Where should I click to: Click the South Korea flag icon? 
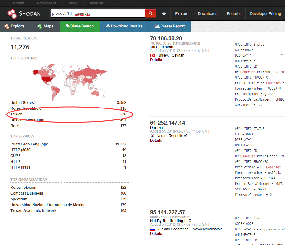153,136
